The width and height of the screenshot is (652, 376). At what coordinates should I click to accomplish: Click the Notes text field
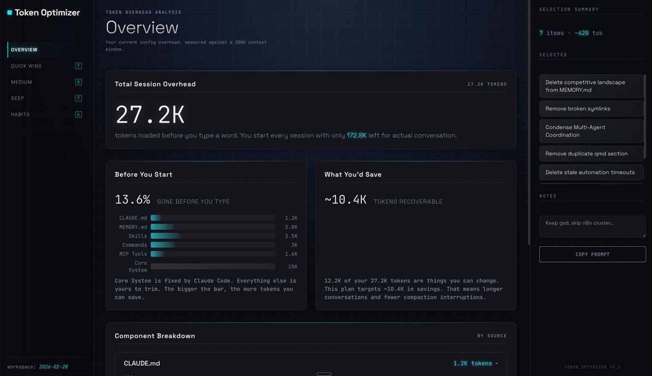coord(592,226)
